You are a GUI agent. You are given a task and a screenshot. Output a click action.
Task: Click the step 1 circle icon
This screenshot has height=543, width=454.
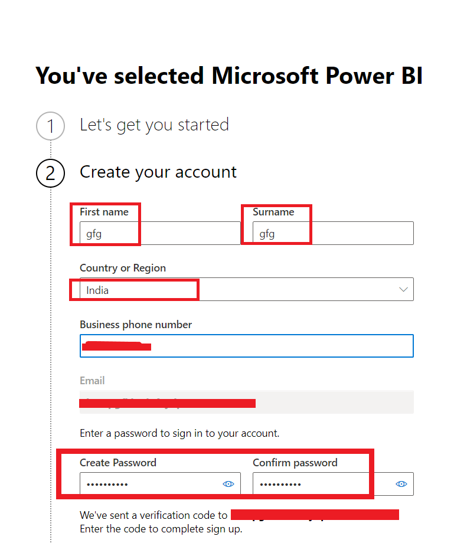(50, 126)
